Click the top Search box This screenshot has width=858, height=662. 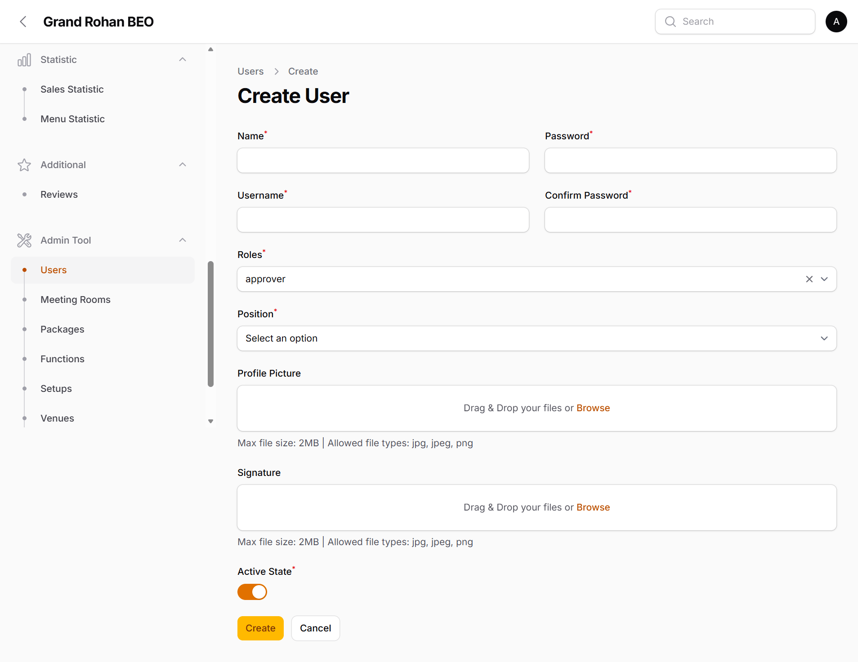(735, 22)
